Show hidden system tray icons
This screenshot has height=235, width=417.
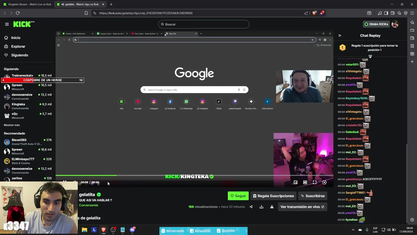click(x=353, y=230)
